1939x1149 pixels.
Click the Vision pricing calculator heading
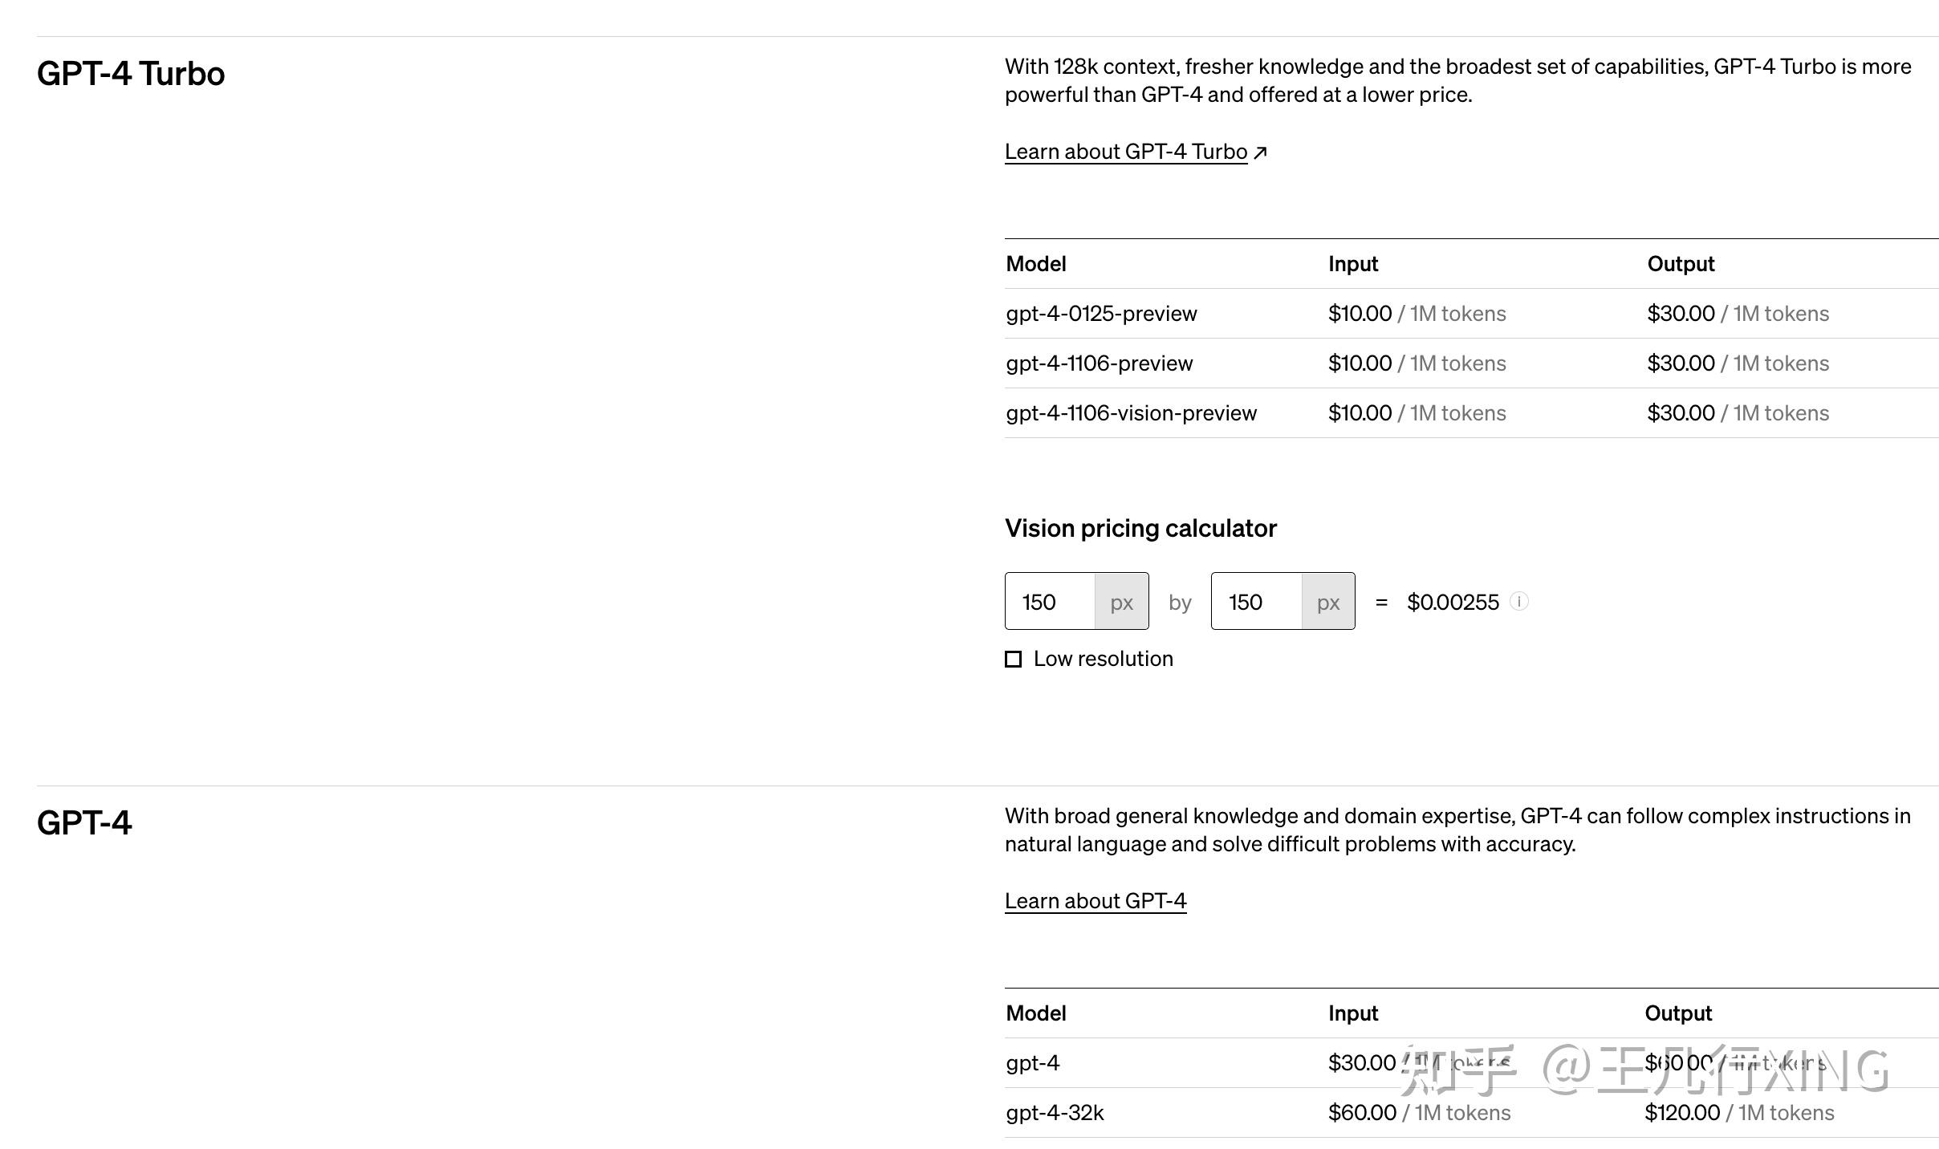point(1140,528)
